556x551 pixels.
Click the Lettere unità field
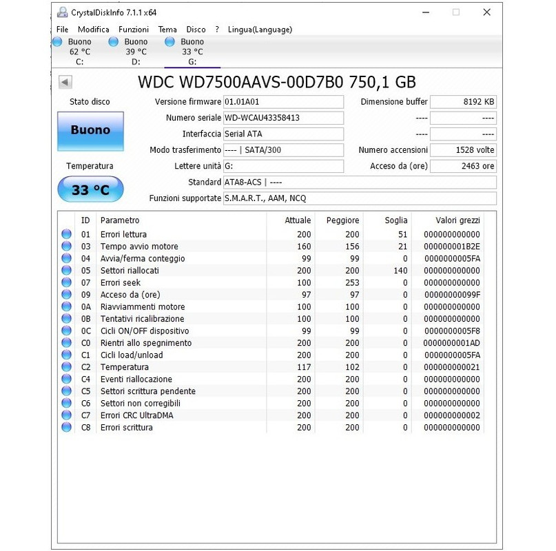click(x=283, y=166)
